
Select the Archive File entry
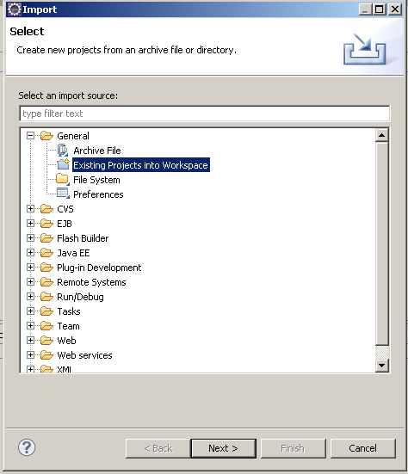tap(97, 151)
